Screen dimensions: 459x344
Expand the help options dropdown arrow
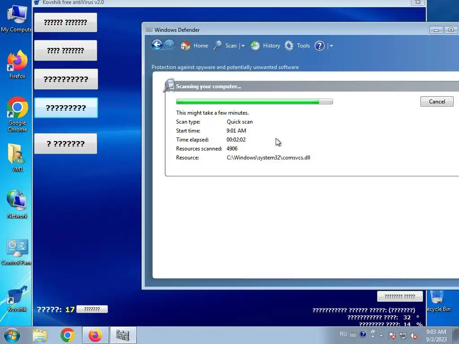click(331, 46)
